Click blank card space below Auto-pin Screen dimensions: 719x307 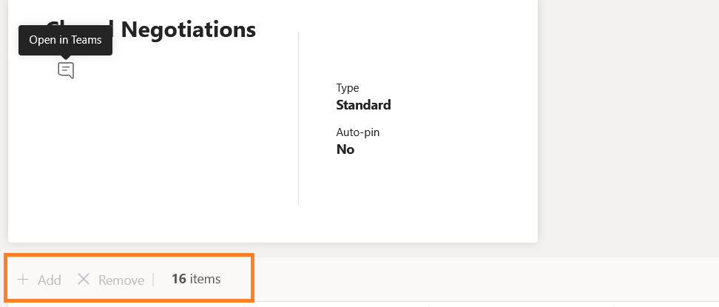pos(414,192)
